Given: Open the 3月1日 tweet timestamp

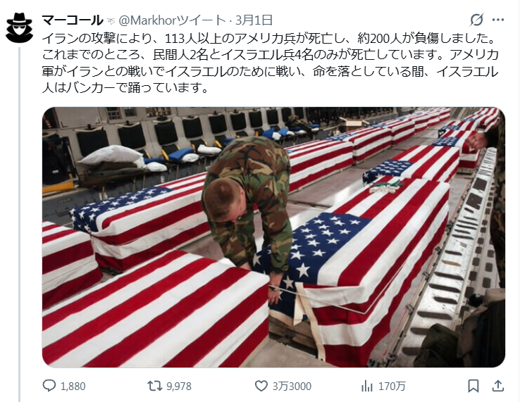Looking at the screenshot, I should click(254, 20).
